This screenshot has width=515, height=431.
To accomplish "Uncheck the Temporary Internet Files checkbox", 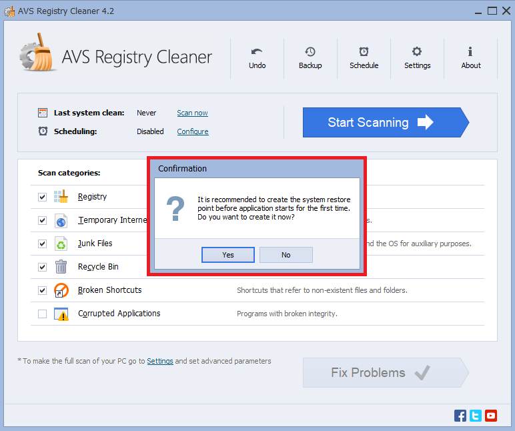I will 42,220.
